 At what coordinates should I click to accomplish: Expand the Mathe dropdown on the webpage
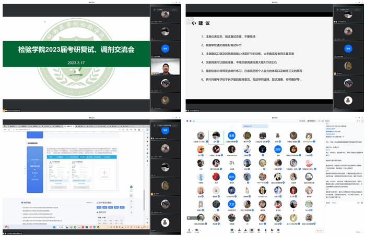tap(90, 202)
